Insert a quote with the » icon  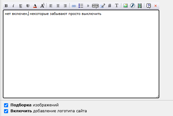[88, 6]
